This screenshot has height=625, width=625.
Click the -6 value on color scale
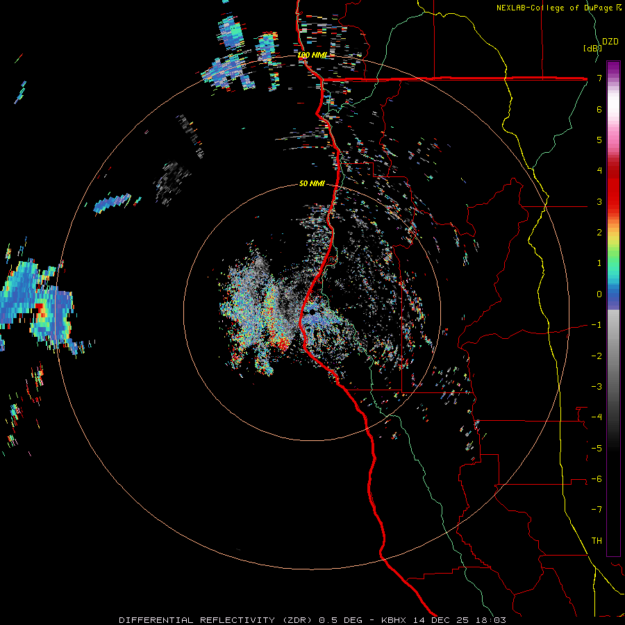click(597, 478)
